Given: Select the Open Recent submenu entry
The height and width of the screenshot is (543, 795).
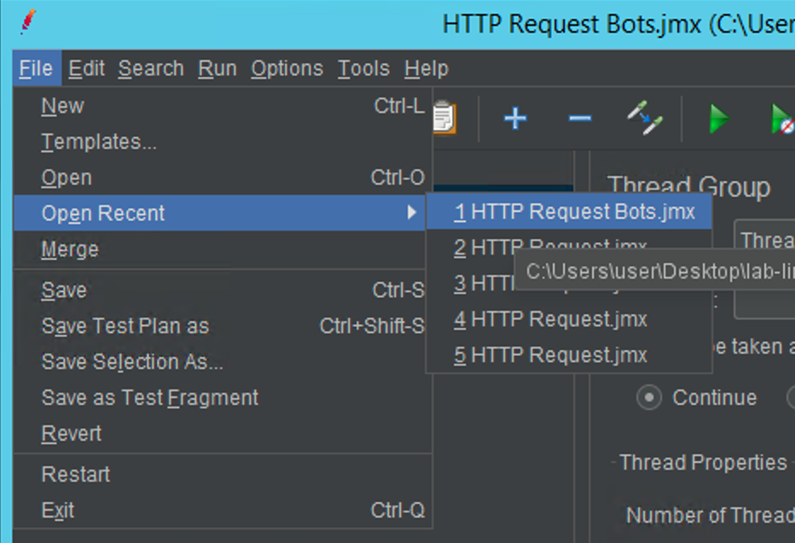Looking at the screenshot, I should (x=219, y=213).
